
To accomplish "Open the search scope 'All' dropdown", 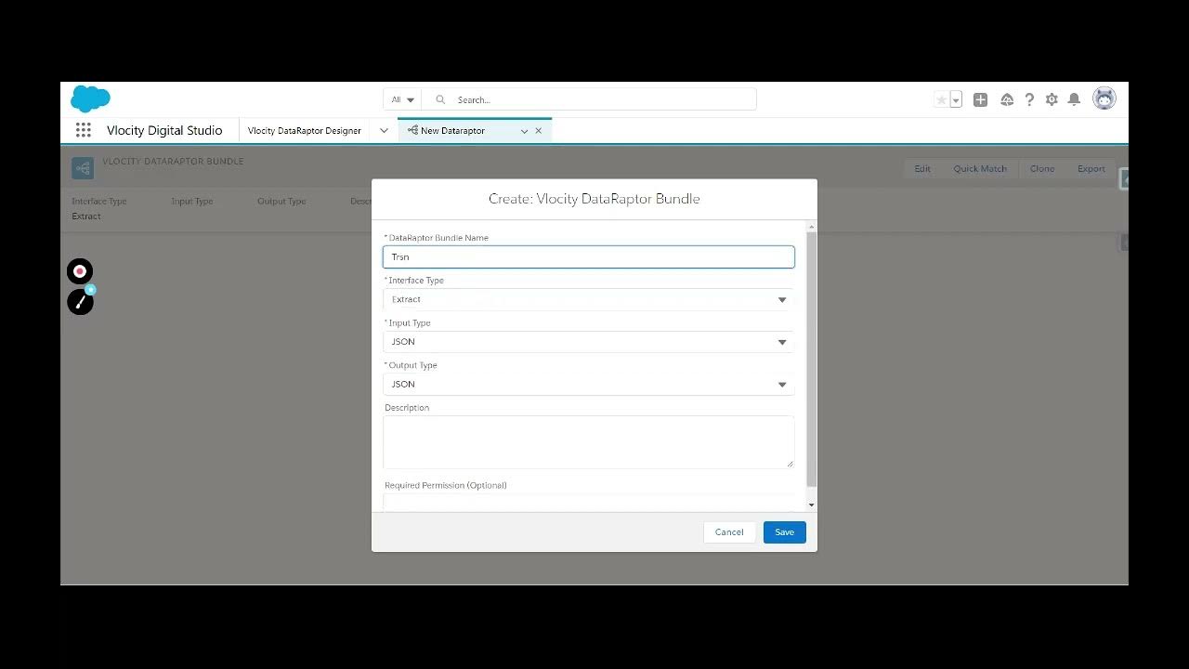I will [402, 99].
